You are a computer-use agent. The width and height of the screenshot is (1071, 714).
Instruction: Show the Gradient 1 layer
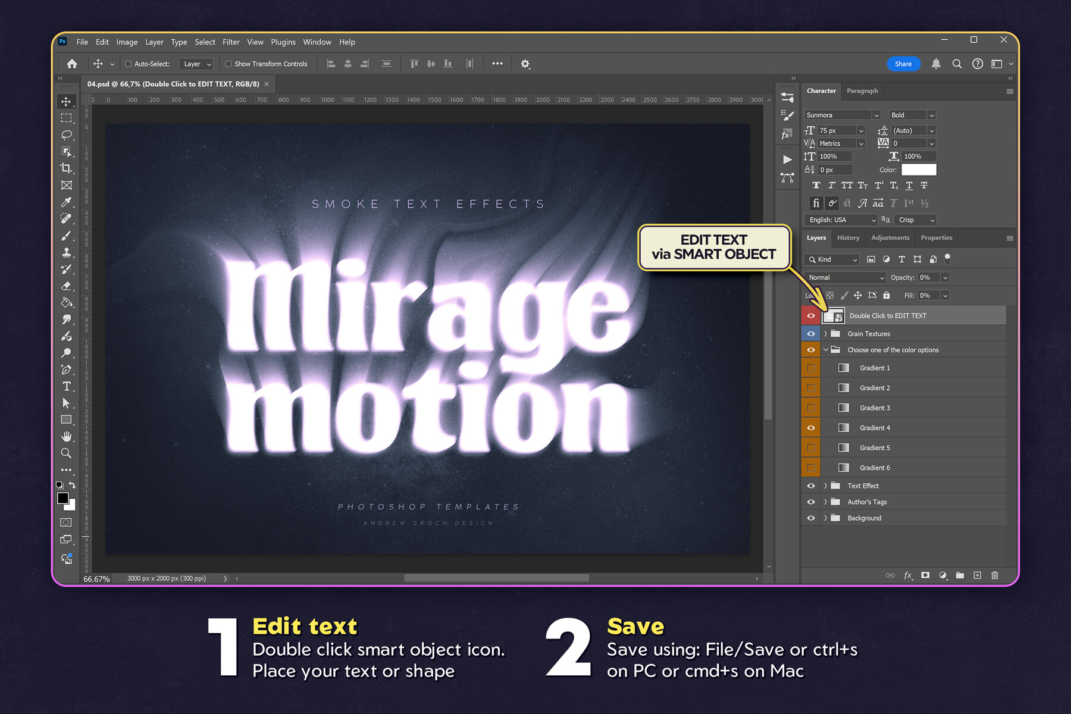(810, 368)
